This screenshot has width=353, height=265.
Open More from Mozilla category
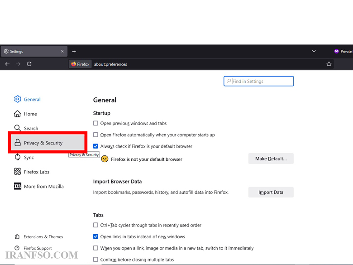(x=44, y=186)
